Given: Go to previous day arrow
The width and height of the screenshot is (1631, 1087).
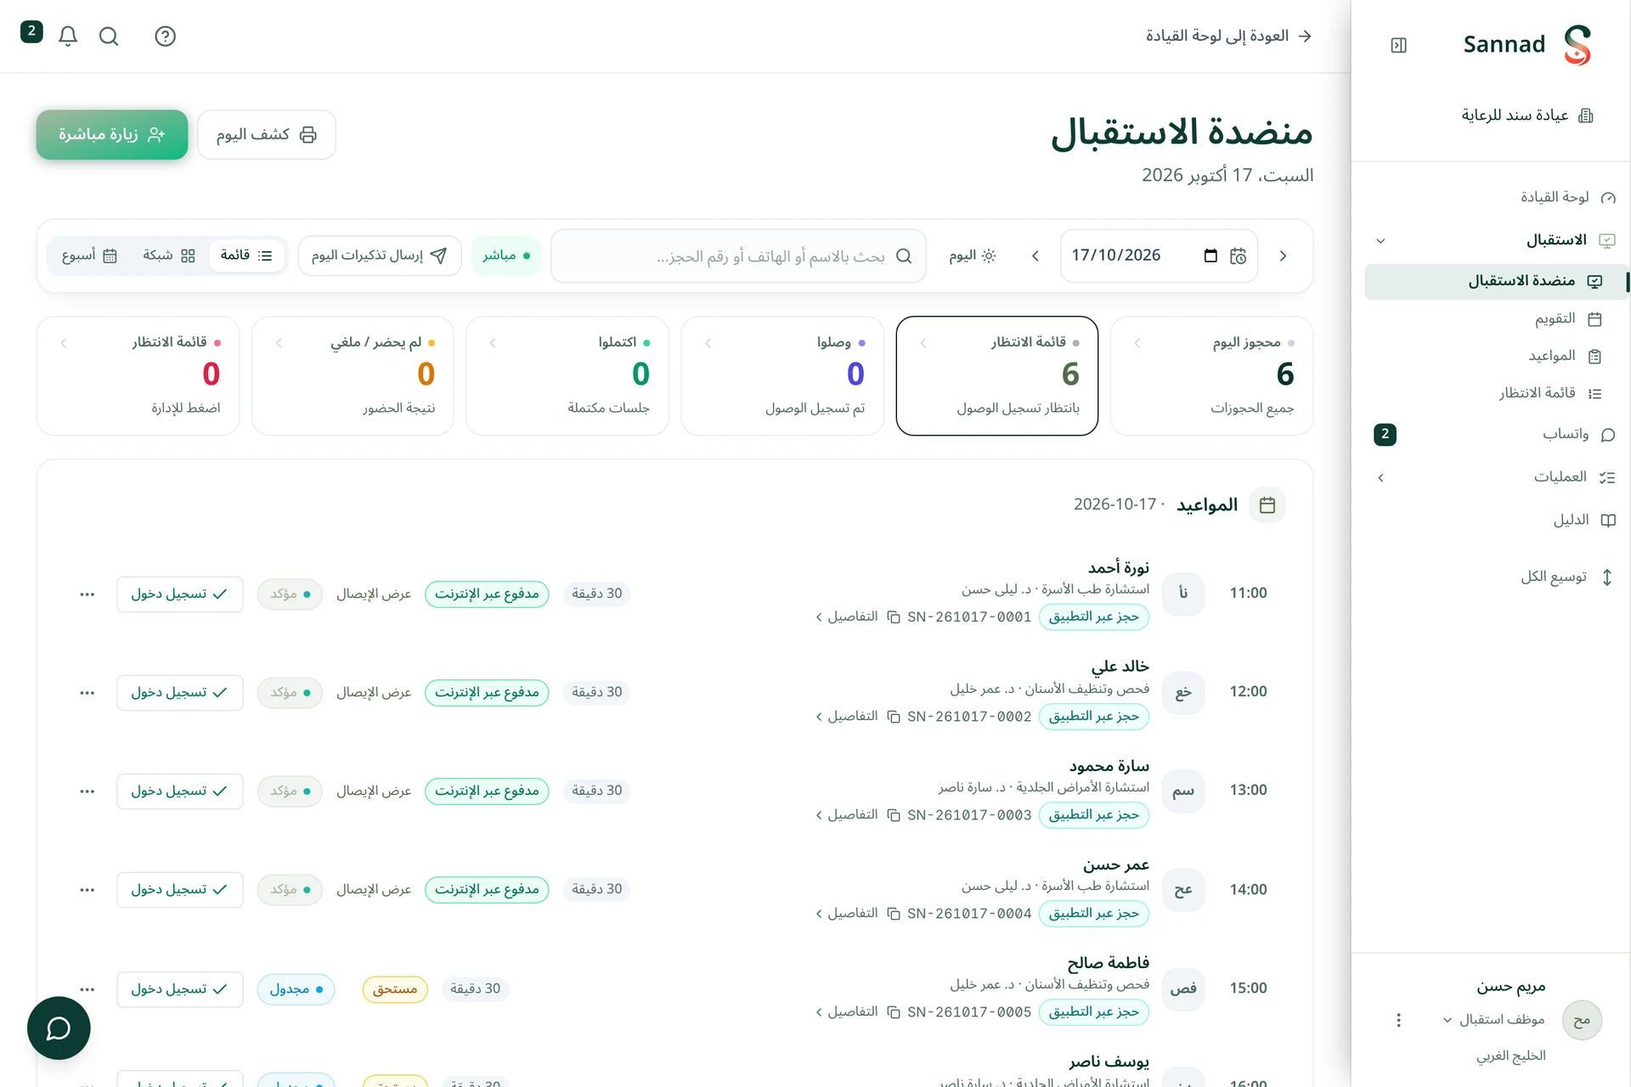Looking at the screenshot, I should 1283,256.
